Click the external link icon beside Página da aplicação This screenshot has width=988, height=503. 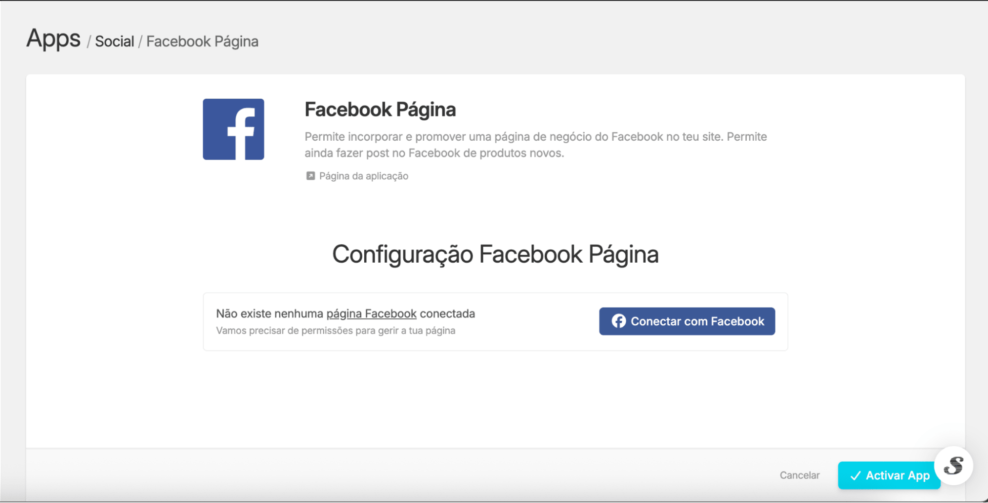(x=310, y=176)
